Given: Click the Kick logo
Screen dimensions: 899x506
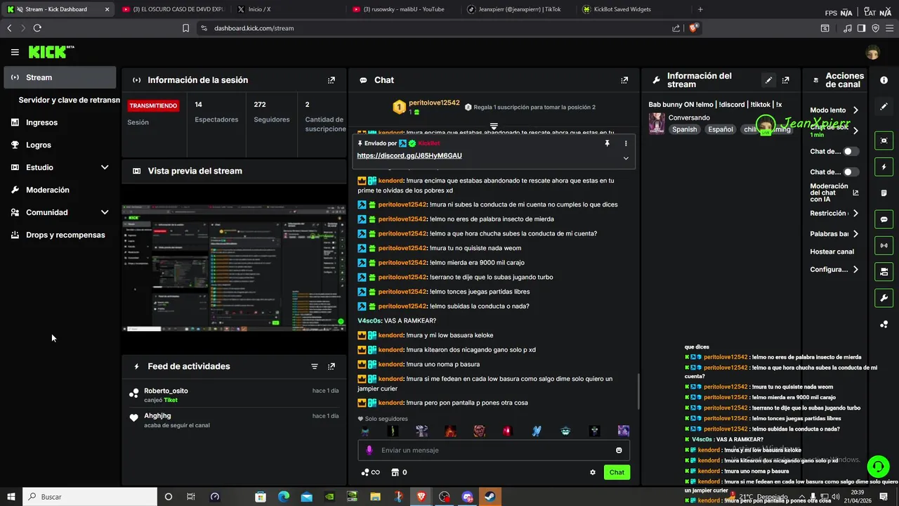Looking at the screenshot, I should pyautogui.click(x=51, y=52).
